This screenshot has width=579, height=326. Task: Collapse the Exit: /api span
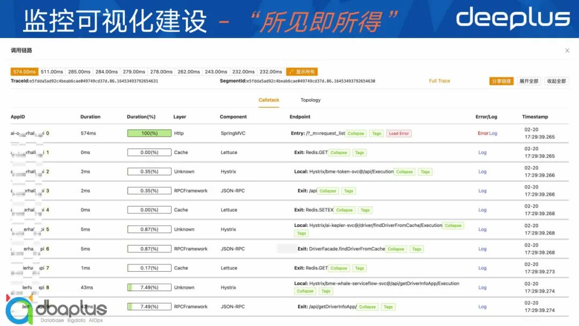pyautogui.click(x=328, y=191)
